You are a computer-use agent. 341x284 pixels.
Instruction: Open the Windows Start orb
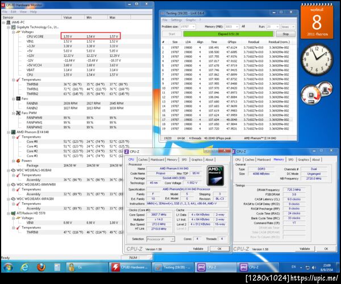click(x=8, y=267)
